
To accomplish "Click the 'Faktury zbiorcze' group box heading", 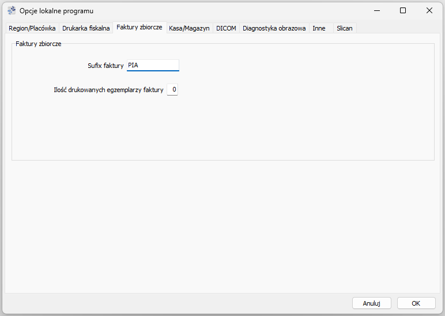I will [x=39, y=43].
